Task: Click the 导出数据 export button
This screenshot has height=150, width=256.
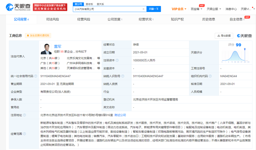Action: (224, 36)
